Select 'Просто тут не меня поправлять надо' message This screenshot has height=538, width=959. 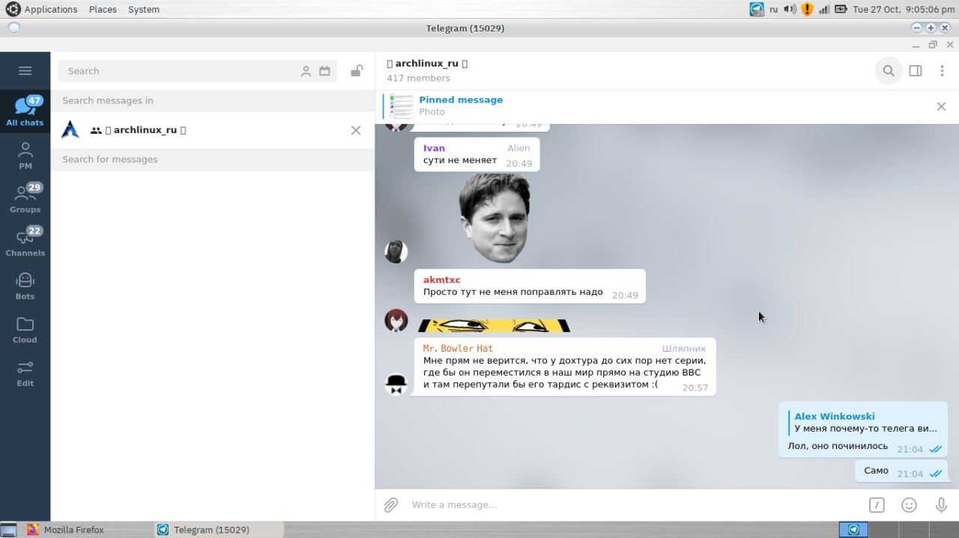530,286
